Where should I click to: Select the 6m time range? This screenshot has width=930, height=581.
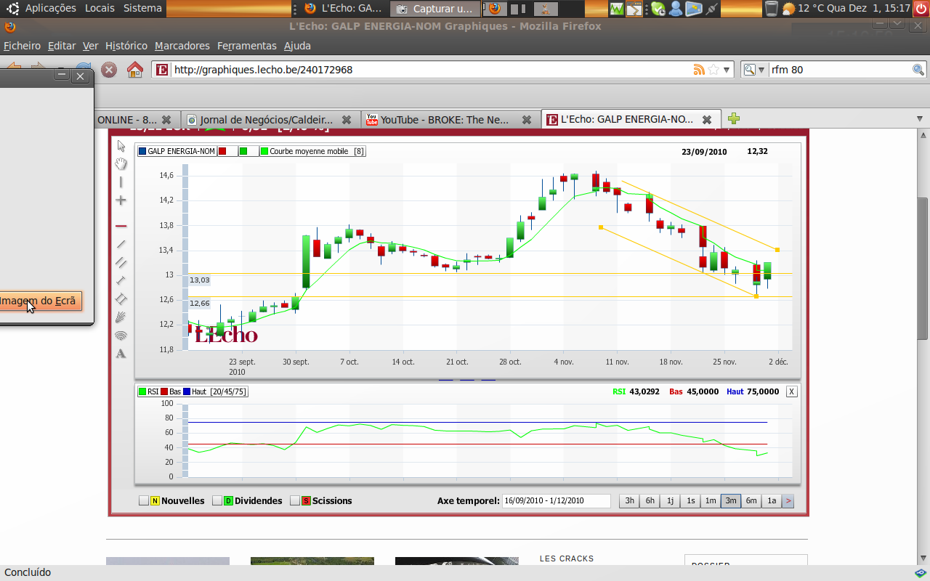pyautogui.click(x=751, y=500)
